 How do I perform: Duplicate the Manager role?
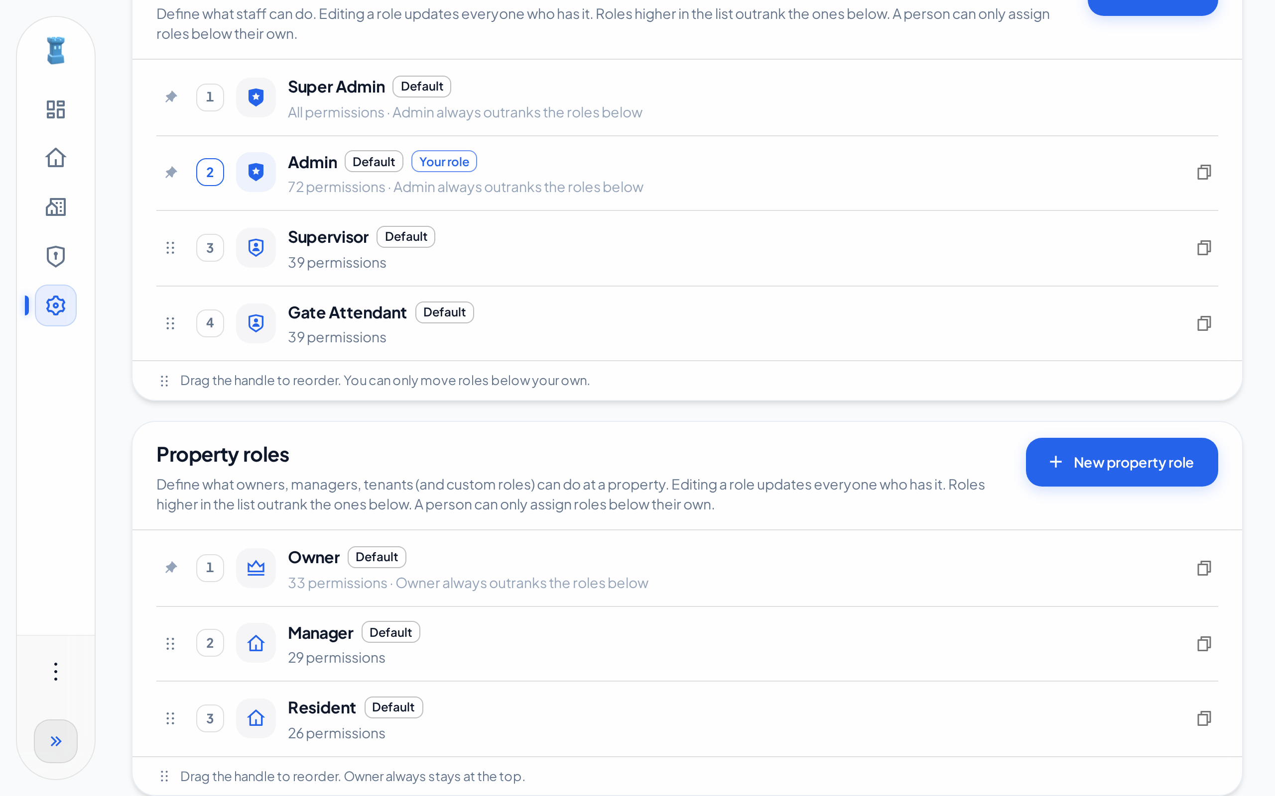coord(1204,643)
